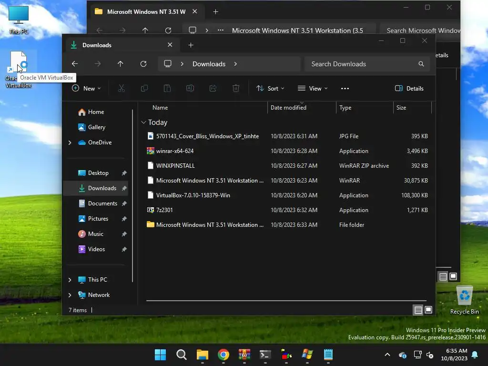
Task: Open the Sort dropdown
Action: point(270,88)
